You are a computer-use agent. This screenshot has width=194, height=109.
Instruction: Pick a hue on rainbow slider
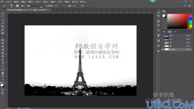click(191, 22)
